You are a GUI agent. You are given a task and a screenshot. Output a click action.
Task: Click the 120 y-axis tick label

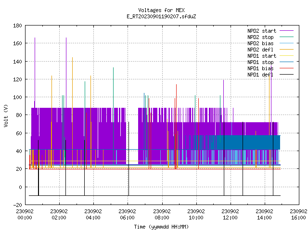tap(17, 79)
